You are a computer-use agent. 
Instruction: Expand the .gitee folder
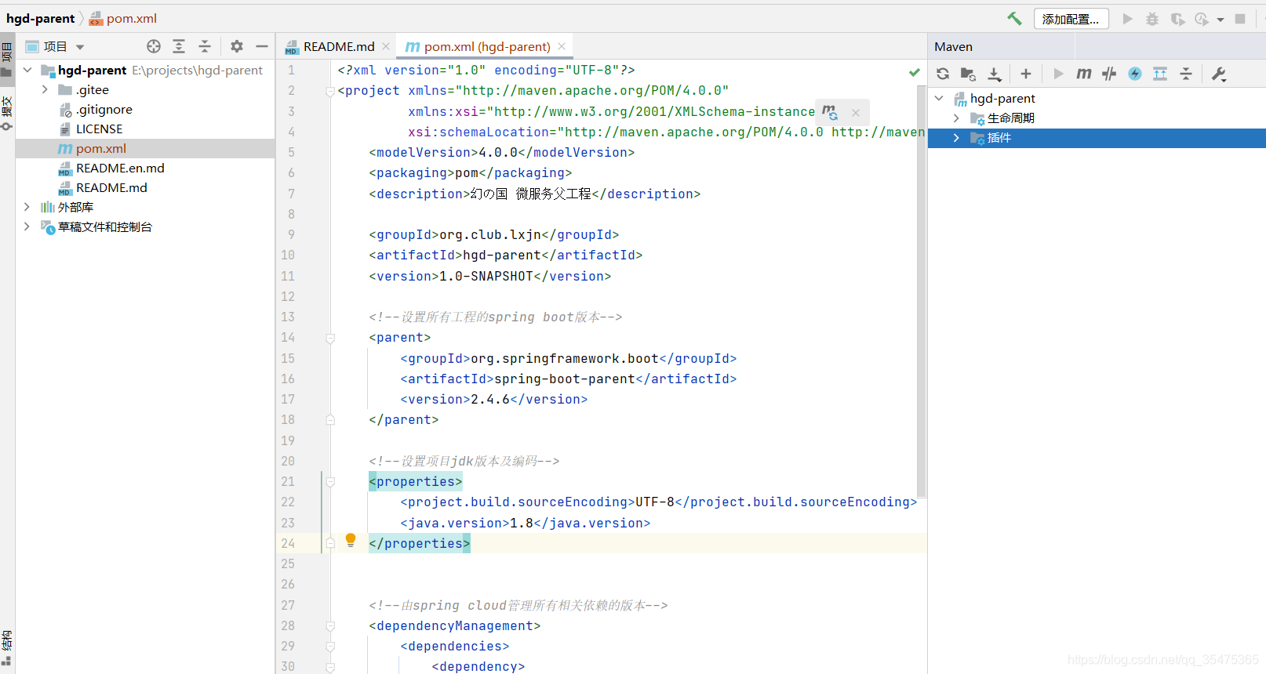[45, 89]
